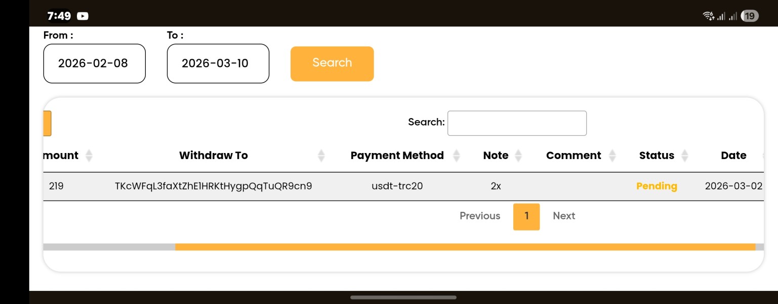Open the To date picker field
Image resolution: width=778 pixels, height=304 pixels.
coord(218,63)
